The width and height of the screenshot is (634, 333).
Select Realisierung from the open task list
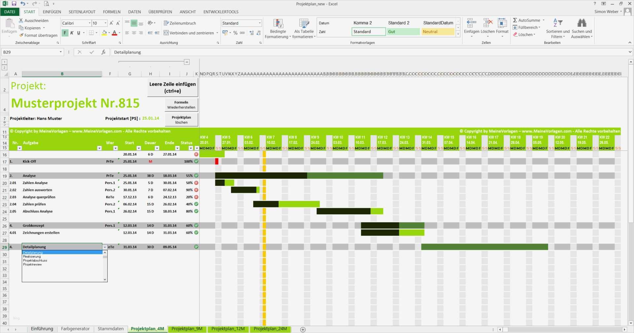pos(31,257)
